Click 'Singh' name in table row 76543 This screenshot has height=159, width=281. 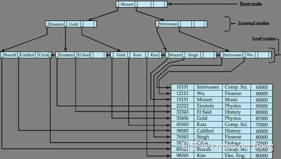tap(203, 137)
